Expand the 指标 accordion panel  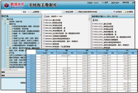(14, 72)
